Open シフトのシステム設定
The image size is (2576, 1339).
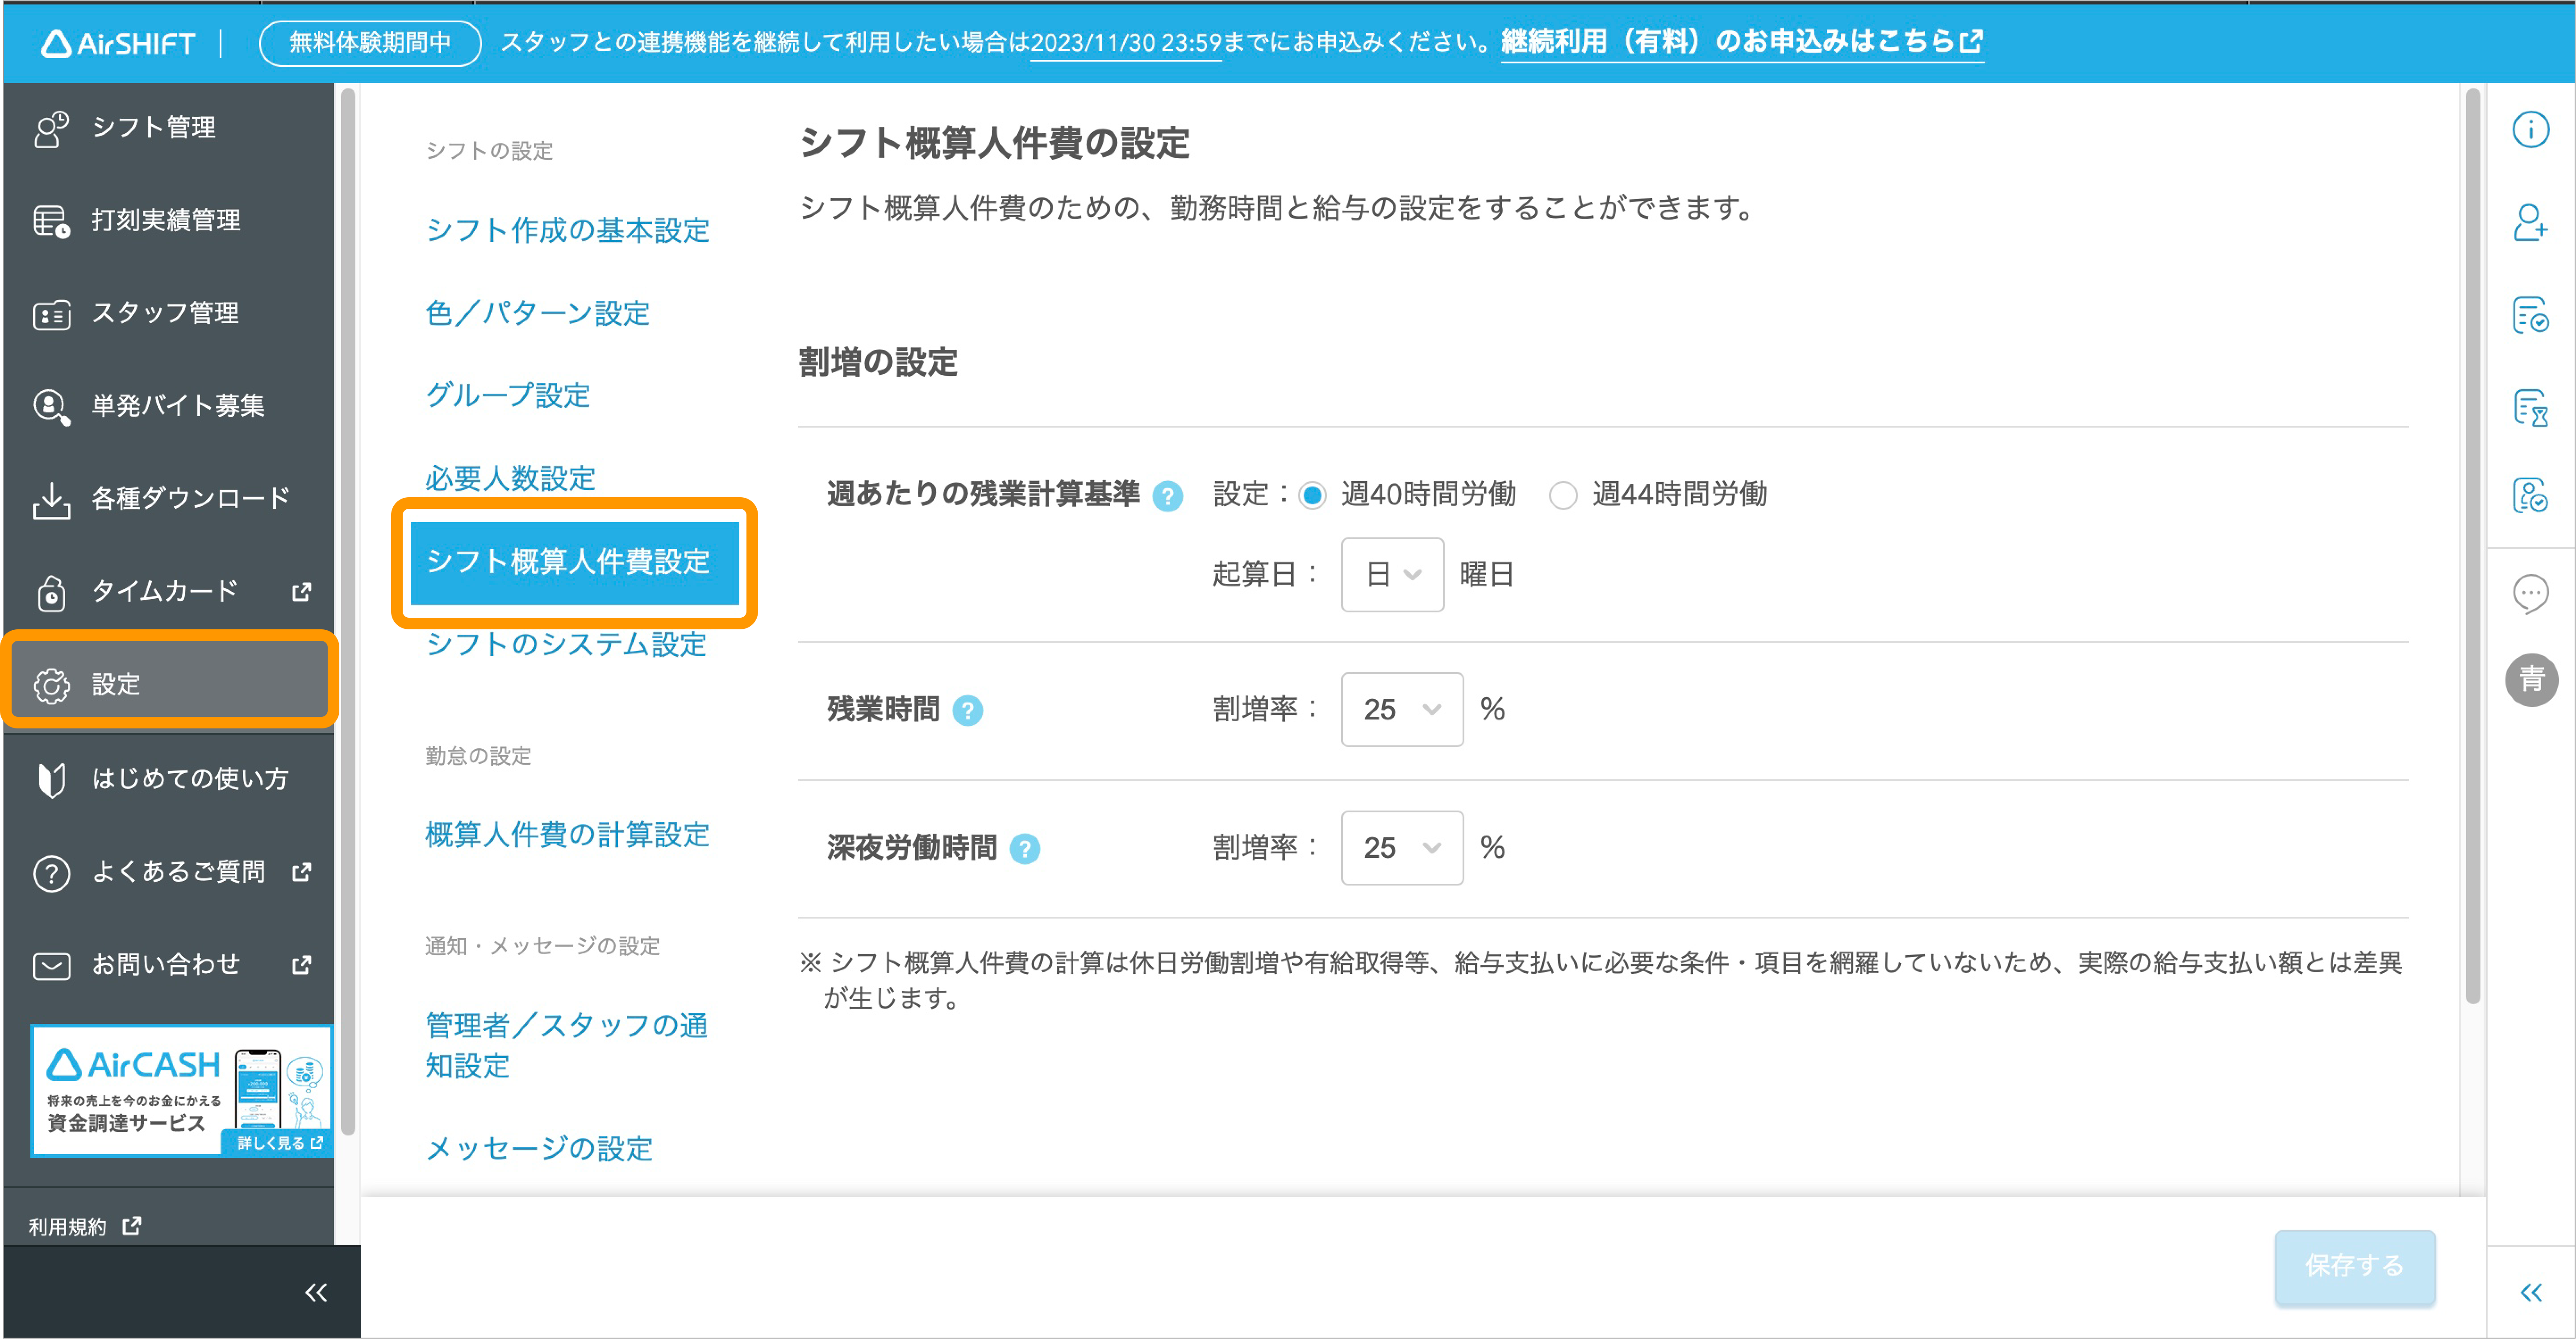pyautogui.click(x=566, y=644)
